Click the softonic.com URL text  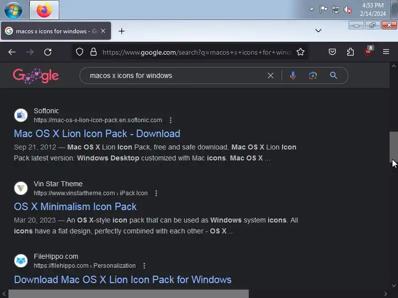98,120
